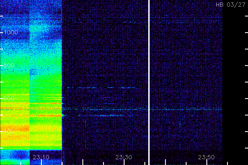
Task: Click the 400 frequency axis label
Action: (9, 131)
